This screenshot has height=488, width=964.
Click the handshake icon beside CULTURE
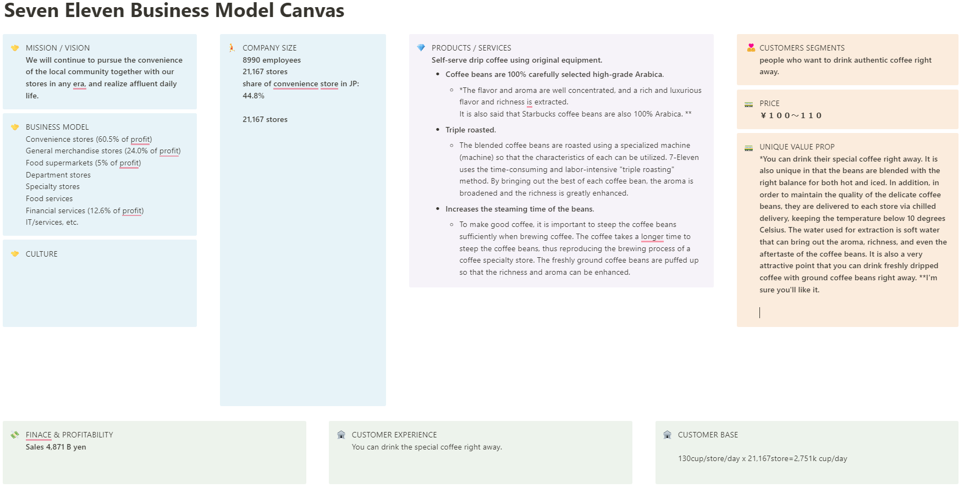[x=15, y=254]
